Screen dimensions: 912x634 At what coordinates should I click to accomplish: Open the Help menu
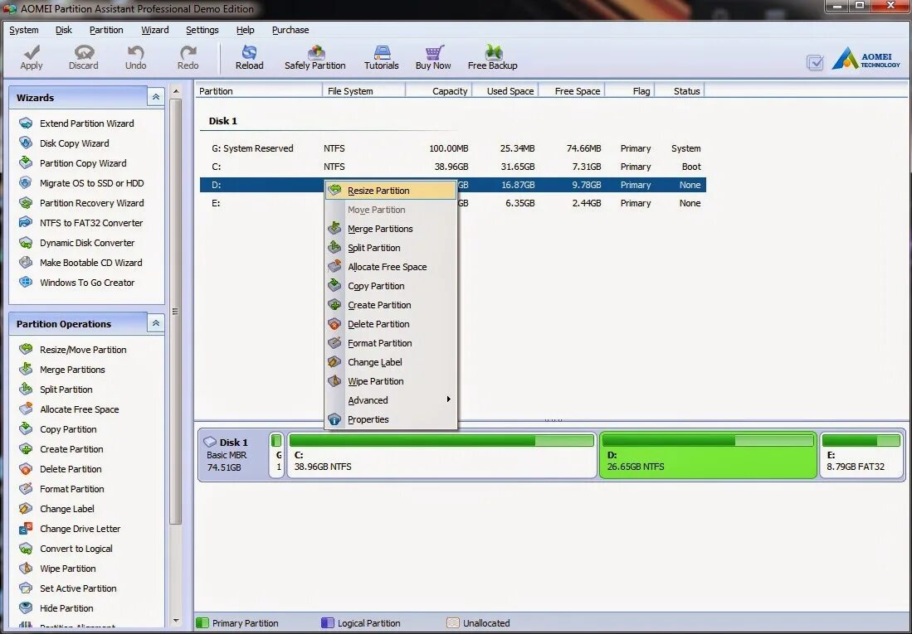click(246, 30)
